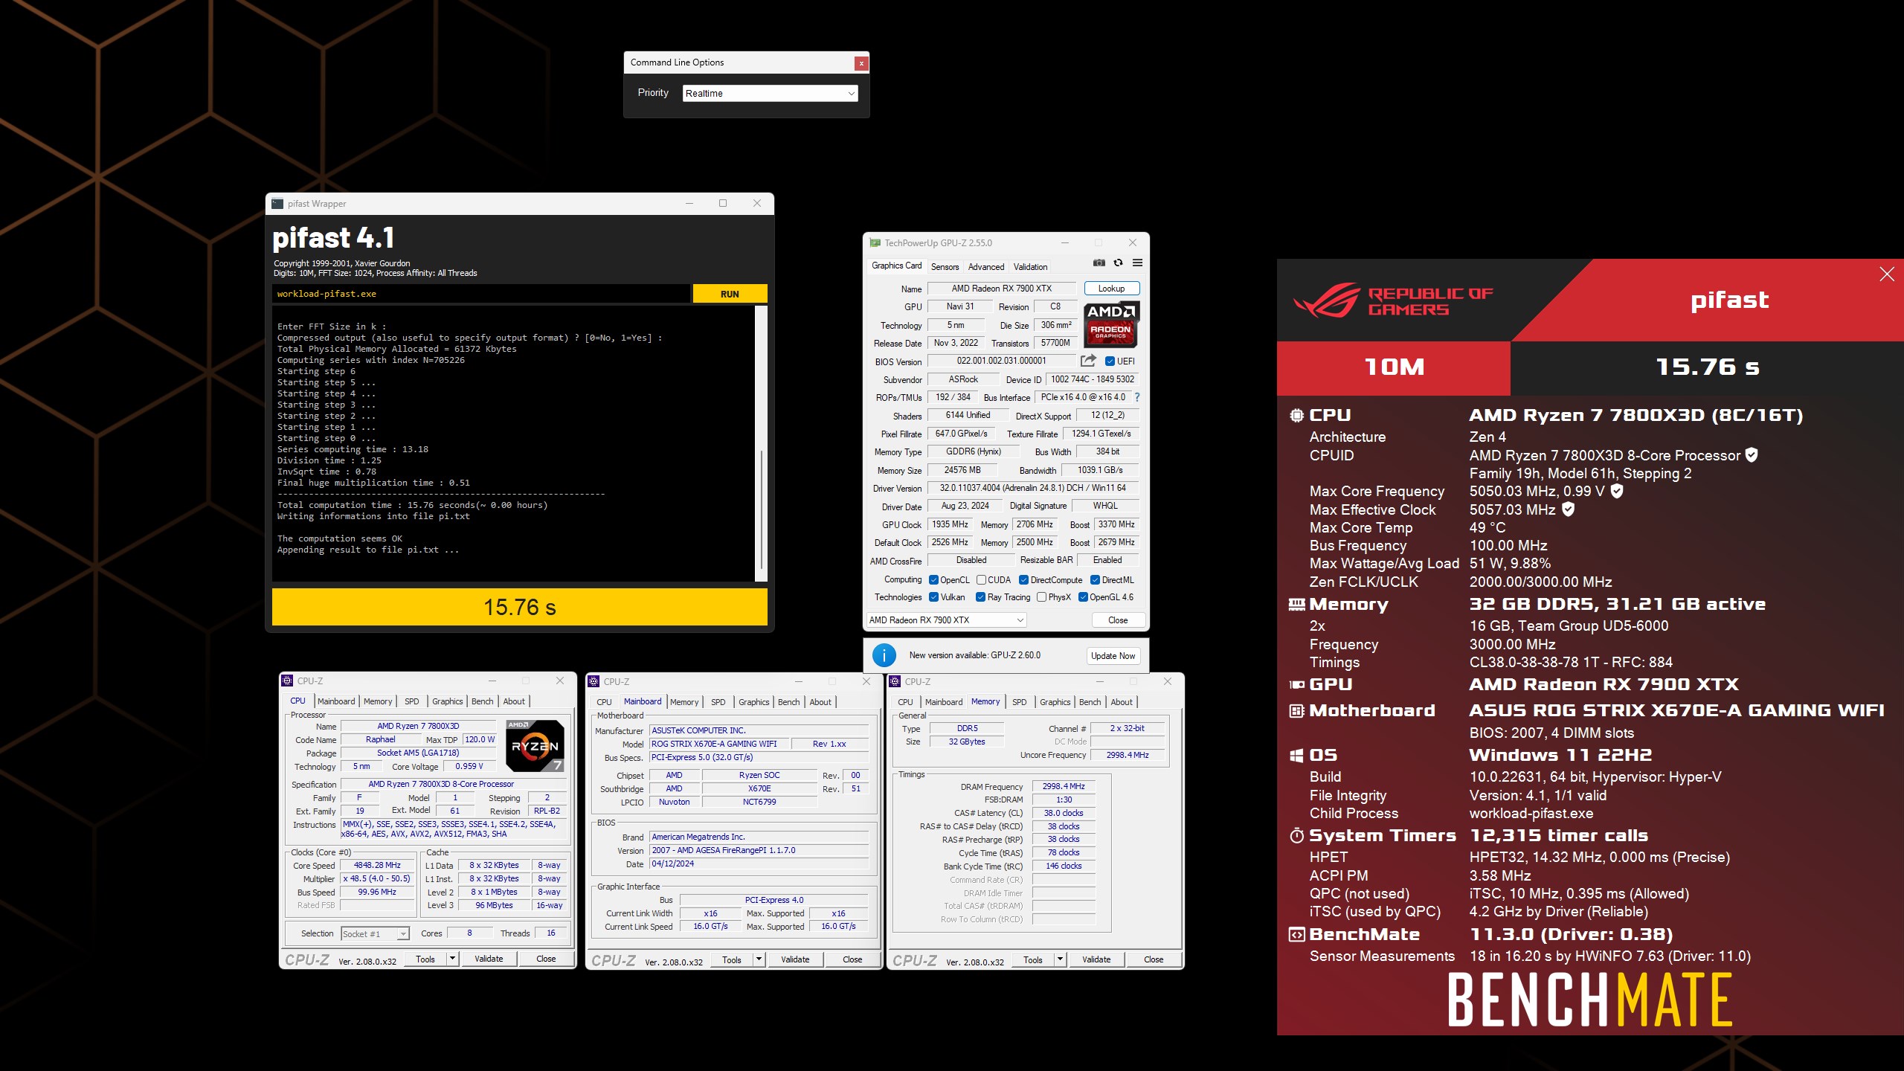Open the AMD Radeon RX 7900 XTX selector dropdown
Screen dimensions: 1904x1071
coord(946,620)
